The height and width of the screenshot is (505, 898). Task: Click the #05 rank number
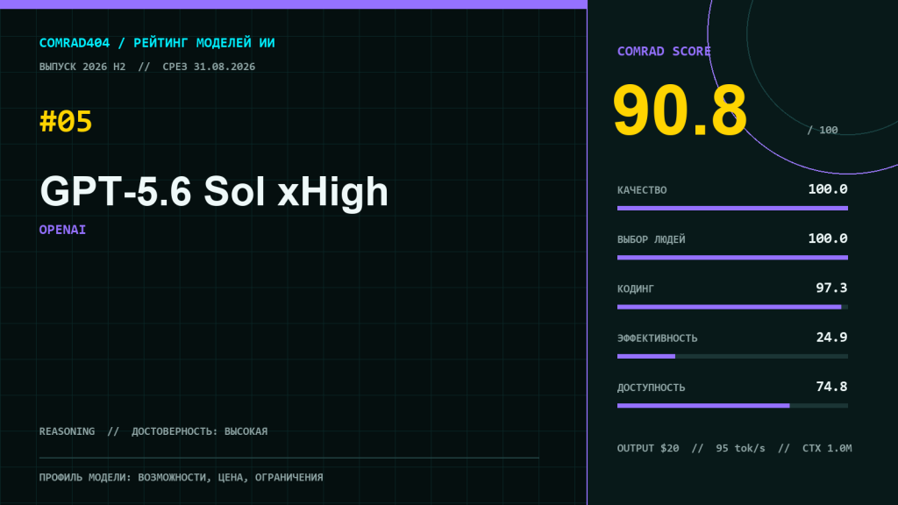click(66, 121)
